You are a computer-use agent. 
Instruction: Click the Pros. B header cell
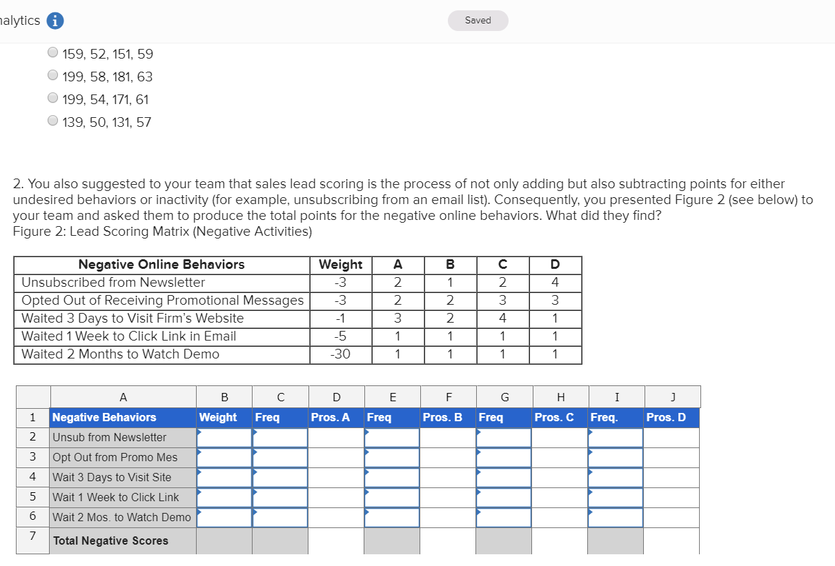pyautogui.click(x=448, y=418)
